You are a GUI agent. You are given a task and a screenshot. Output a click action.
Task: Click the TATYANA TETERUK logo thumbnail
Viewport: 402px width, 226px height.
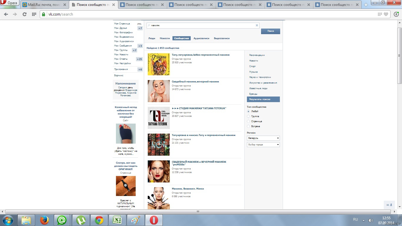[x=159, y=118]
